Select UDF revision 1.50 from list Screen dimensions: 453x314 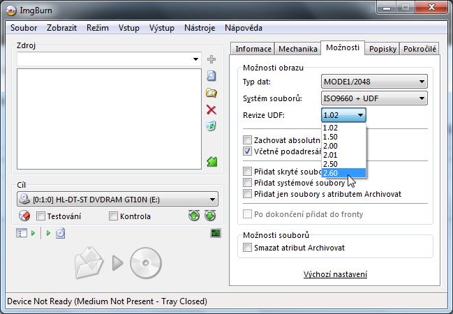(344, 137)
